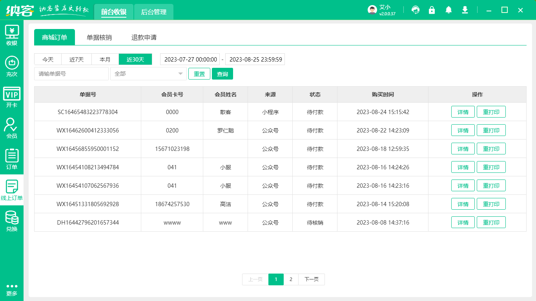Viewport: 536px width, 301px height.
Task: Click the 小程序 source cell
Action: coord(270,112)
